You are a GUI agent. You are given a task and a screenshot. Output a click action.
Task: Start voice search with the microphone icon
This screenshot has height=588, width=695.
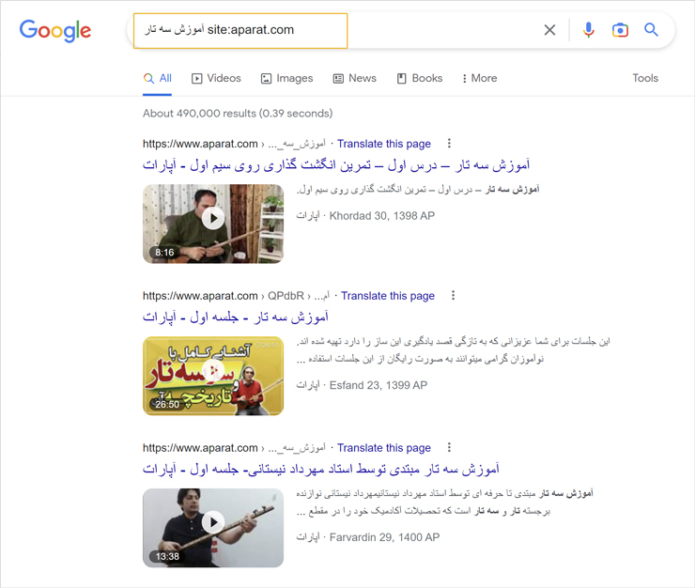589,30
